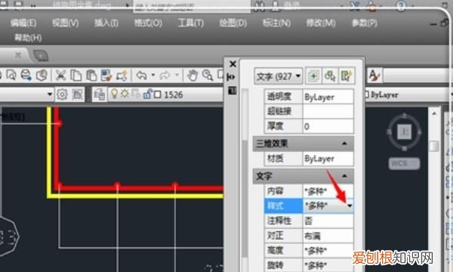Select the Match Properties brush icon

(x=106, y=75)
